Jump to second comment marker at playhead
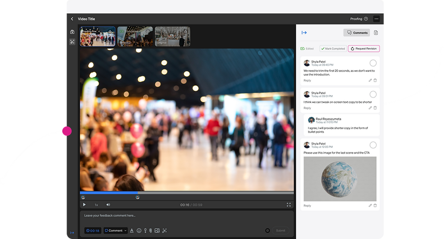The width and height of the screenshot is (446, 239). tap(137, 197)
